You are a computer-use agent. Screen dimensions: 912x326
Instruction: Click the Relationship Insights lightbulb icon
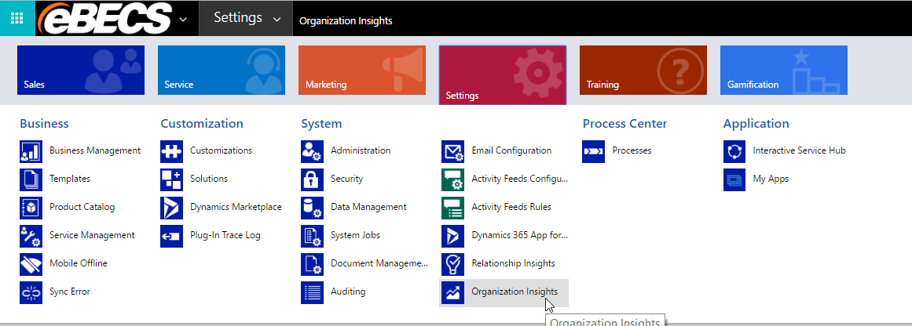(453, 264)
